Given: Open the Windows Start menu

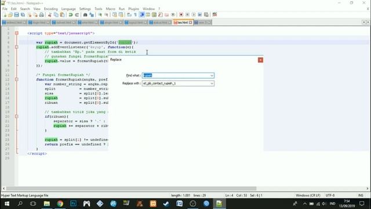Looking at the screenshot, I should click(7, 204).
